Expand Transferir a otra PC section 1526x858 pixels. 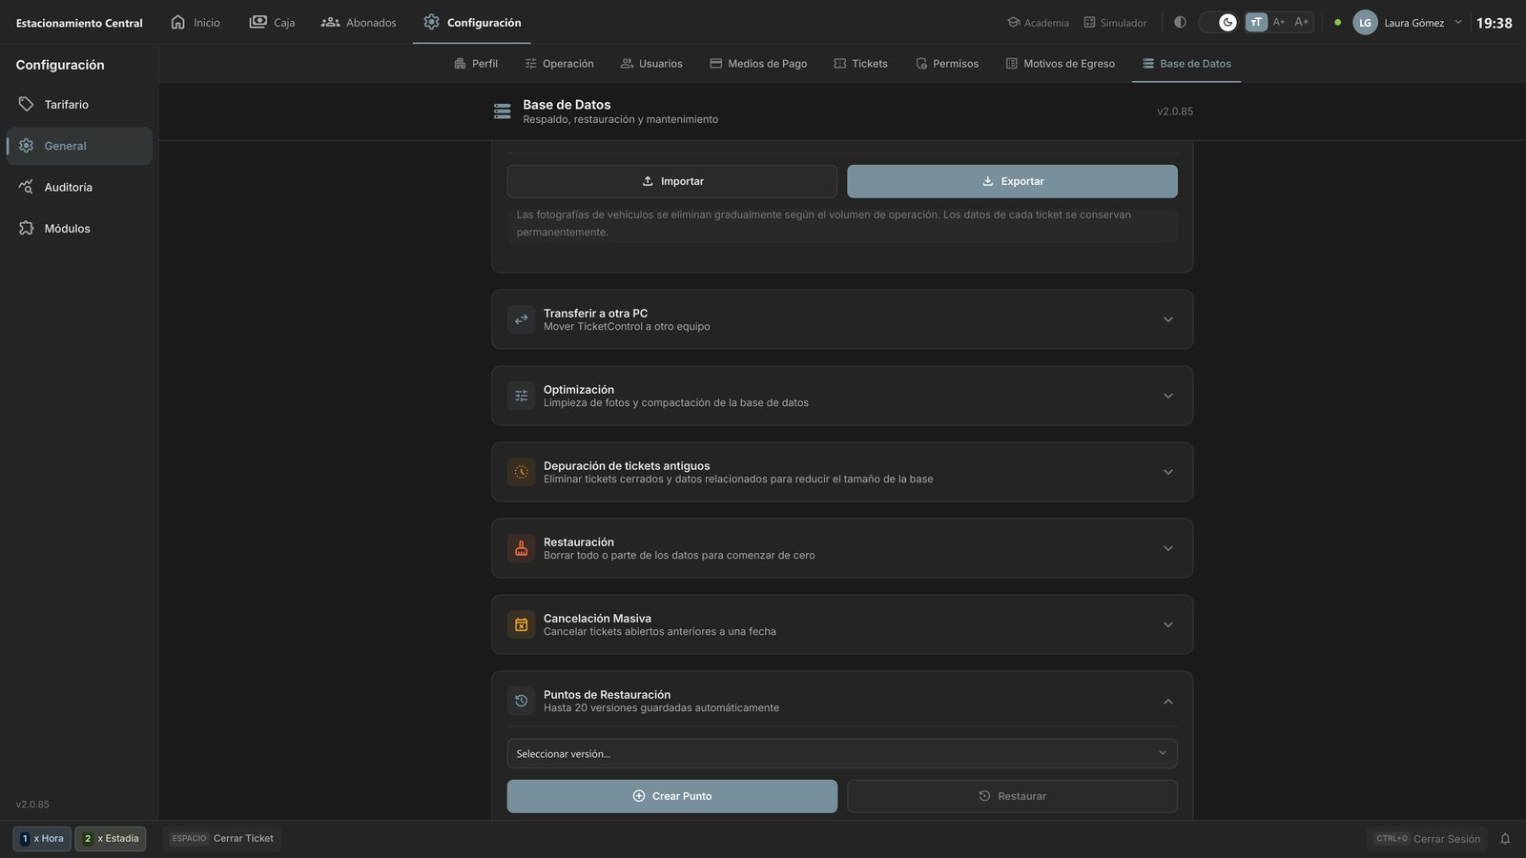click(842, 319)
